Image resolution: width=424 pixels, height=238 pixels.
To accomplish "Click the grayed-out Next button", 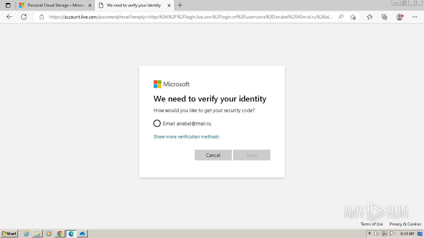I will click(252, 155).
